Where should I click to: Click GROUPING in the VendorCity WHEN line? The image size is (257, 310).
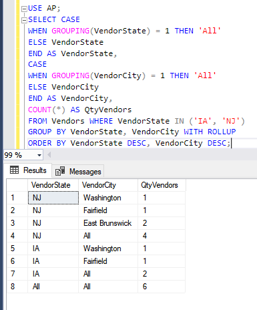coord(71,75)
